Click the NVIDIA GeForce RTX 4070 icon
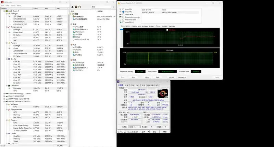Image resolution: width=274 pixels, height=147 pixels. pyautogui.click(x=7, y=101)
